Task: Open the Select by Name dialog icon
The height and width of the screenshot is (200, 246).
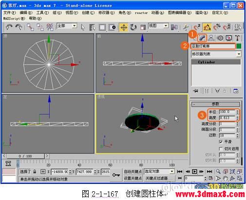Action: click(93, 27)
